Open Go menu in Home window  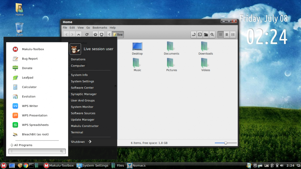(88, 28)
